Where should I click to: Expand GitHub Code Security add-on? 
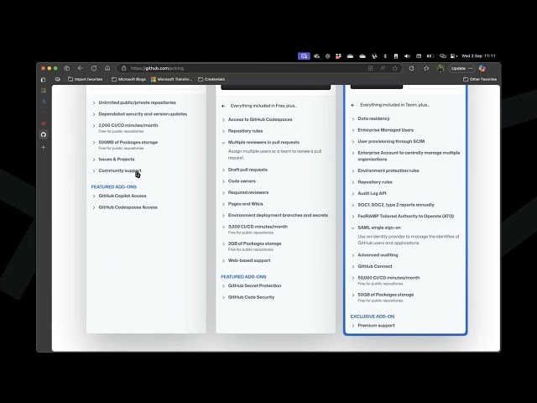[x=248, y=297]
